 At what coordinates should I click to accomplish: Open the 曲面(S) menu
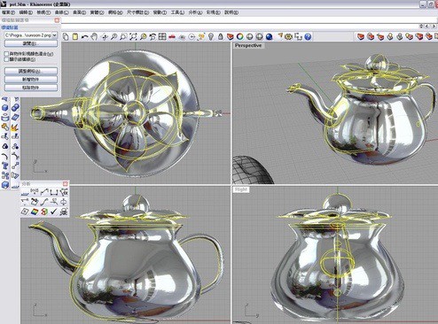click(79, 12)
